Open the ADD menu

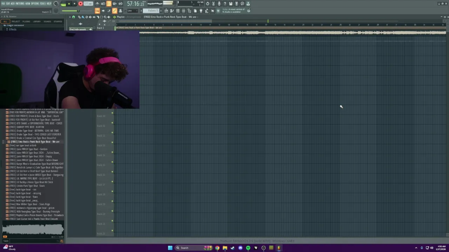click(13, 3)
